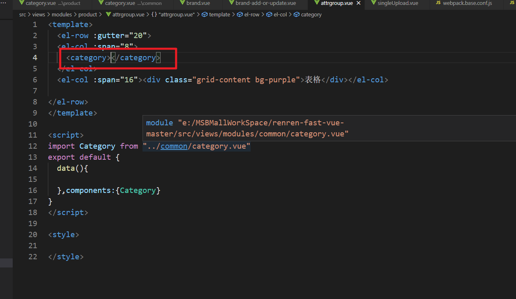
Task: Open the 'el-col' breadcrumb symbol
Action: click(276, 14)
